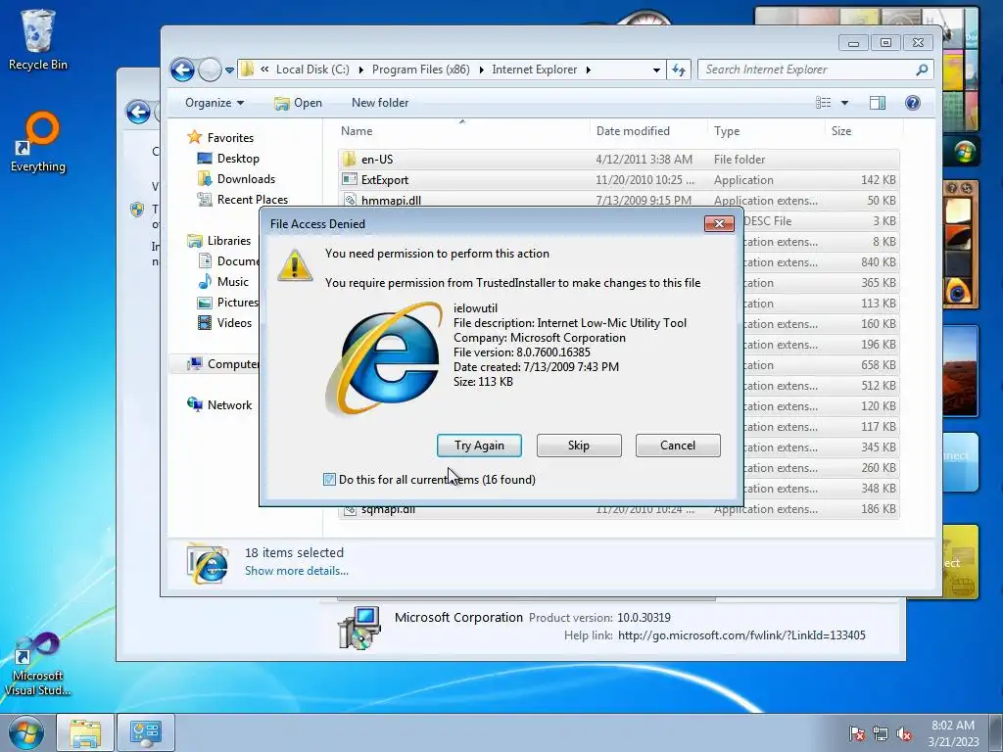The image size is (1003, 752).
Task: Click the Explorer back navigation arrow
Action: pyautogui.click(x=182, y=70)
